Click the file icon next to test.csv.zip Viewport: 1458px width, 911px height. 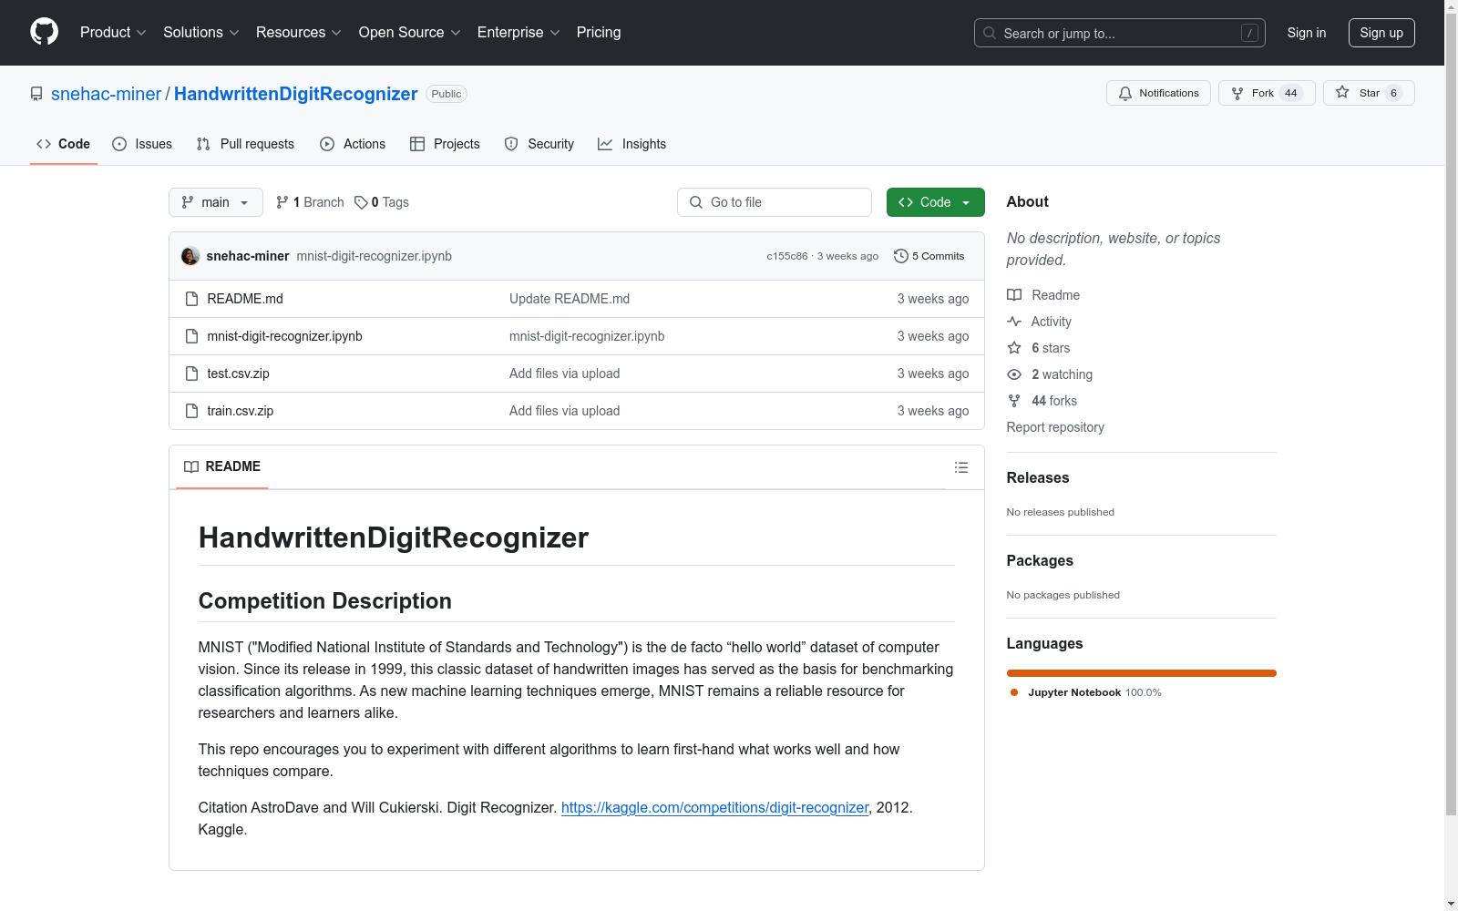[x=191, y=374]
